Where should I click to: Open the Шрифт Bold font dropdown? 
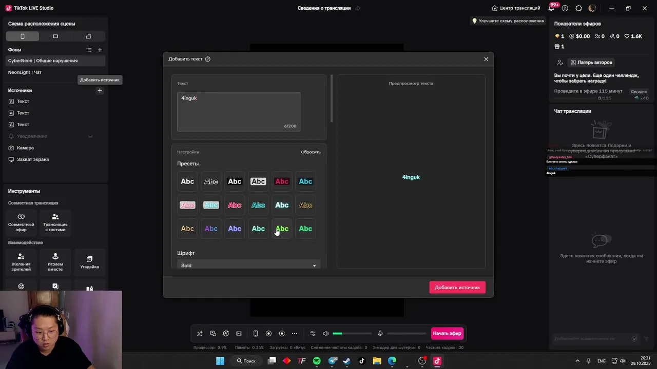pos(249,265)
